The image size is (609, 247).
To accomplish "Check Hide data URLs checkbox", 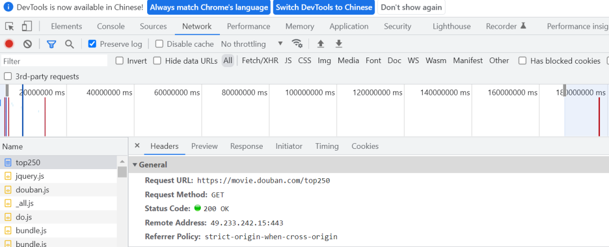I will tap(157, 60).
